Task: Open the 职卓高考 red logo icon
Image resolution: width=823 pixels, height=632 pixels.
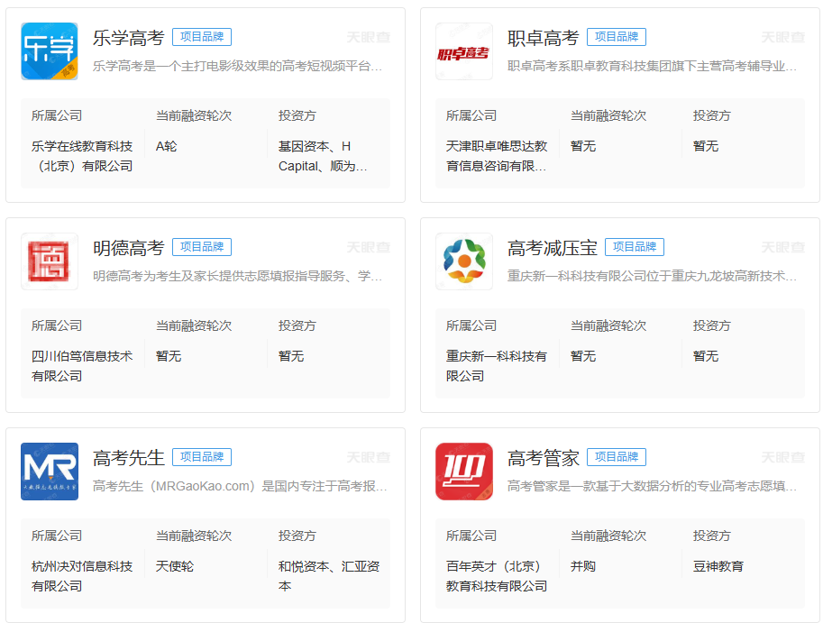Action: [x=464, y=51]
